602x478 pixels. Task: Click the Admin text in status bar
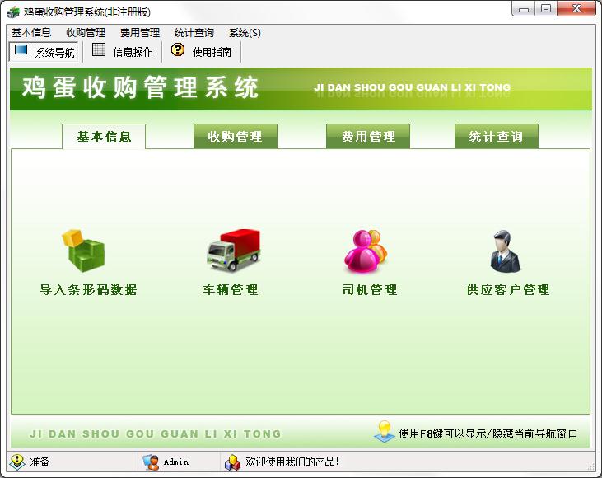click(176, 462)
